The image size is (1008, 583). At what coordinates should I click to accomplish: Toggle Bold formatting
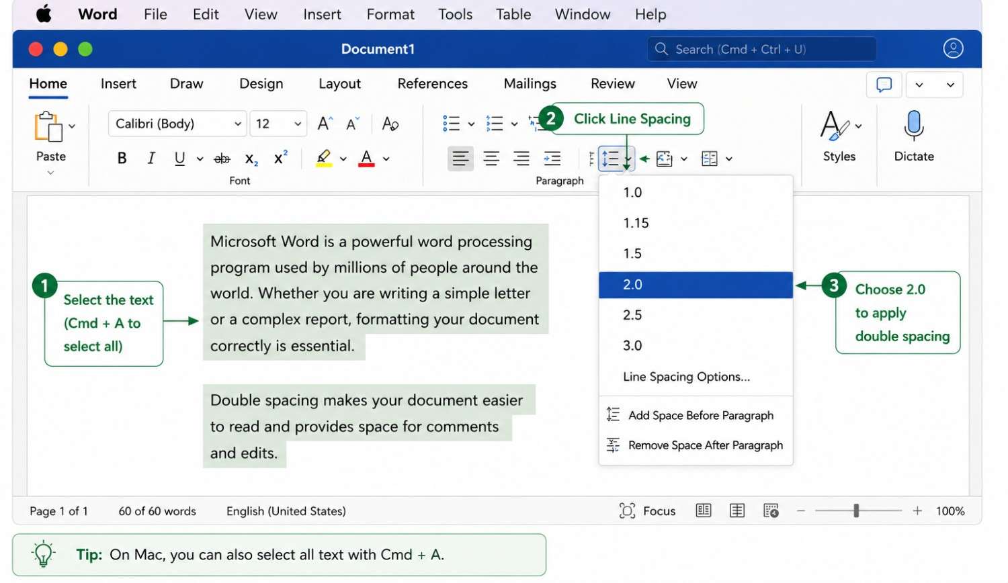122,159
